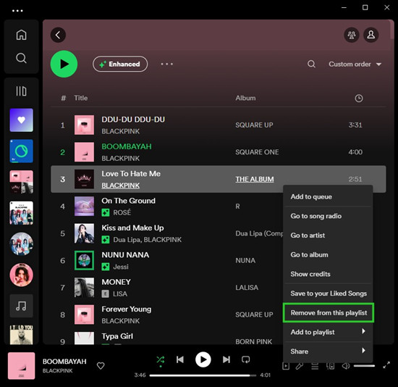This screenshot has height=387, width=398.
Task: Expand Share submenu
Action: coord(328,351)
